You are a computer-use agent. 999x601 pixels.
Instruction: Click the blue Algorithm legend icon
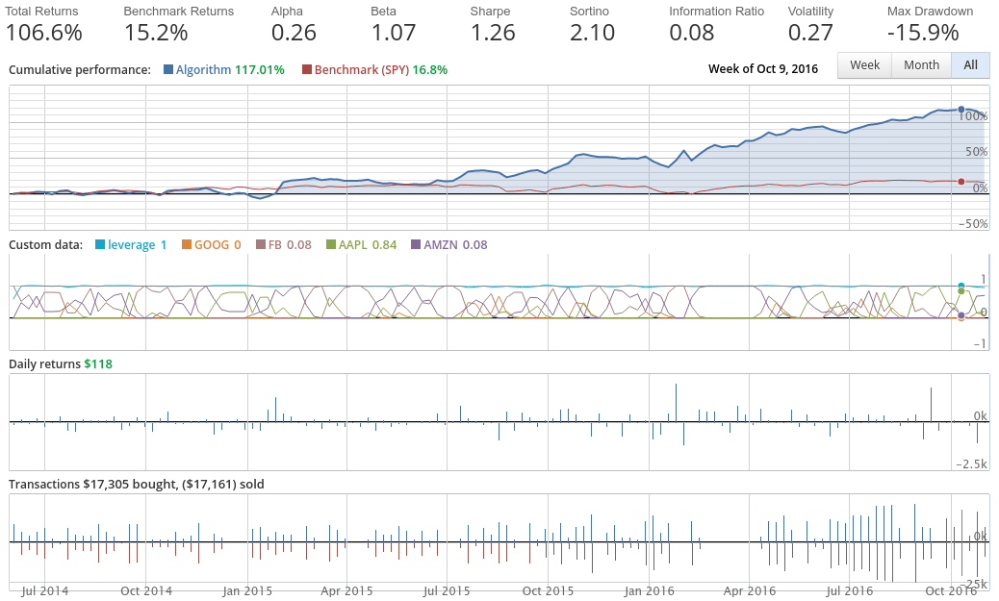point(166,70)
